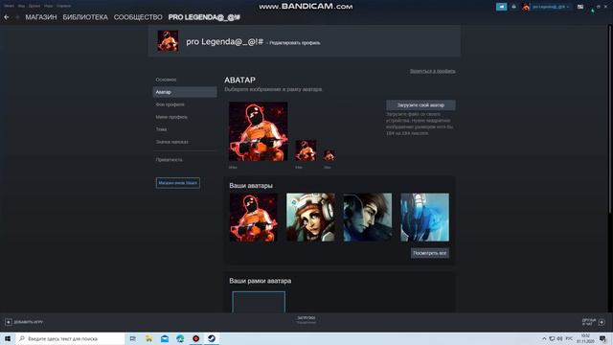Viewport: 613px width, 345px height.
Task: Choose the orange masked soldier avatar under Ваши аватары
Action: coord(253,218)
